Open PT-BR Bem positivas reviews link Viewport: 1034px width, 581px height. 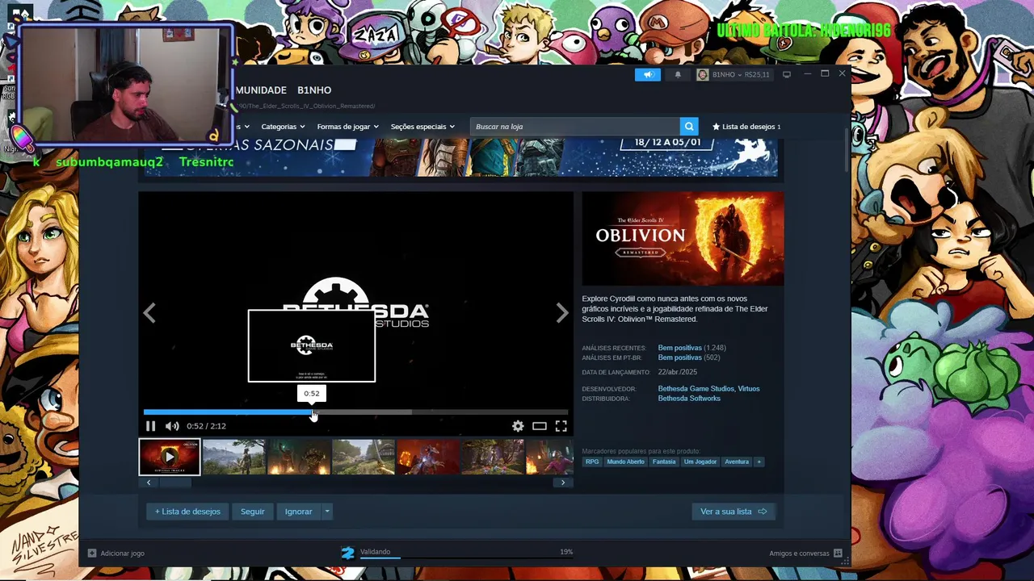point(679,357)
